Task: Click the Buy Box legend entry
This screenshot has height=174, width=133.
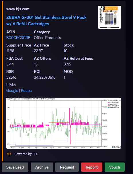Action: coord(113,103)
